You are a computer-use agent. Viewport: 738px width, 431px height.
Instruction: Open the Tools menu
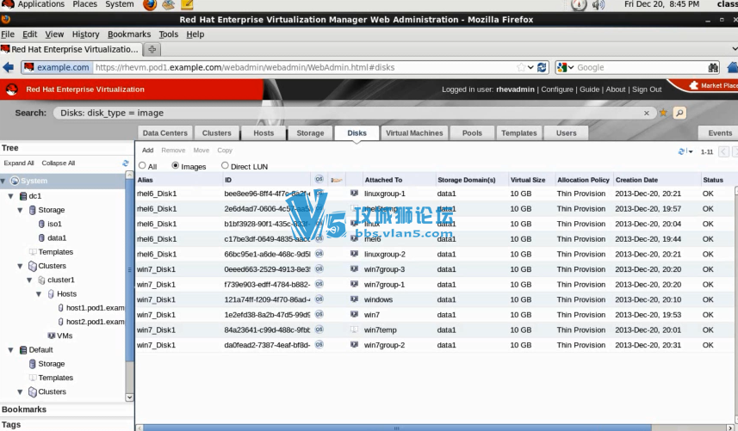click(168, 34)
